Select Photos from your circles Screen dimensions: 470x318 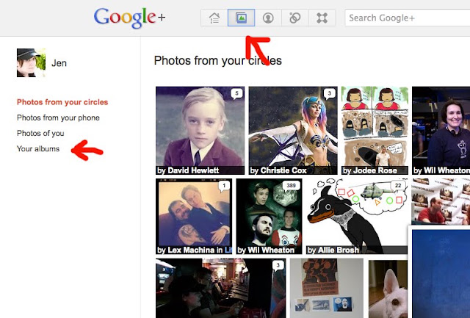click(x=62, y=102)
